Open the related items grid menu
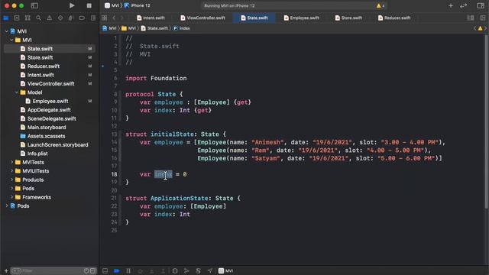The height and width of the screenshot is (275, 489). (105, 18)
